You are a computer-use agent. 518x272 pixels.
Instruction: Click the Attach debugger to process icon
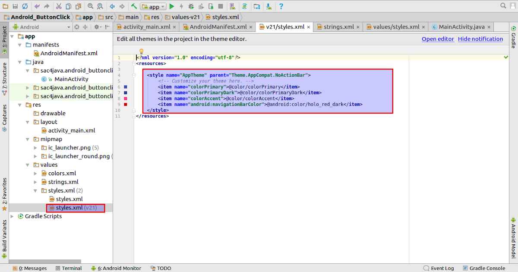[x=211, y=6]
